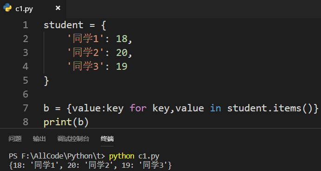Click line number 7 in the gutter
Image resolution: width=321 pixels, height=171 pixels.
(26, 108)
